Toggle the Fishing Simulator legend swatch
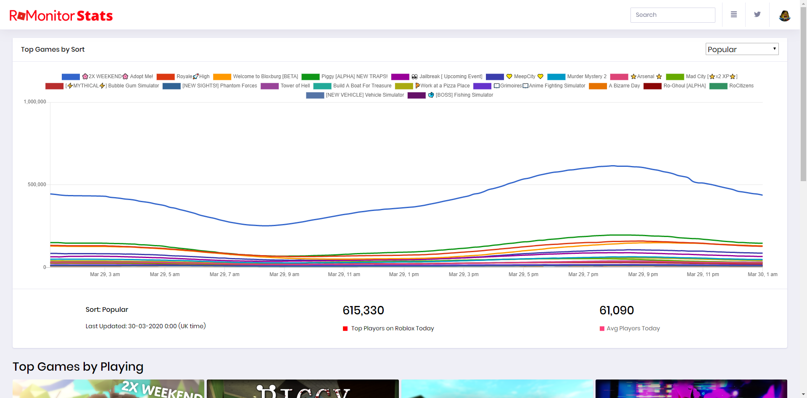The image size is (807, 398). point(417,95)
